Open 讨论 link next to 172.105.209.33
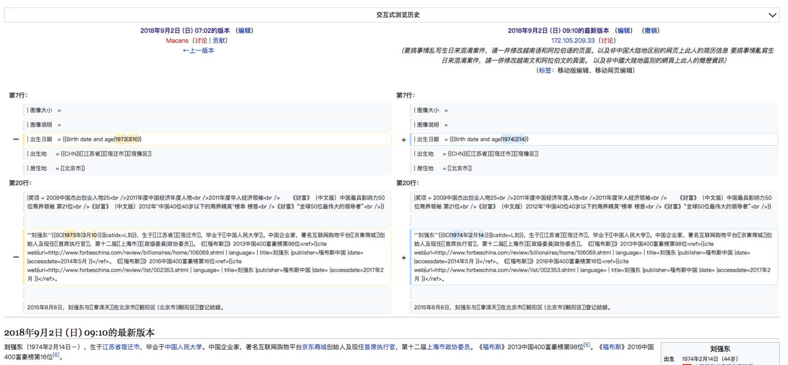The width and height of the screenshot is (788, 365). coord(606,40)
